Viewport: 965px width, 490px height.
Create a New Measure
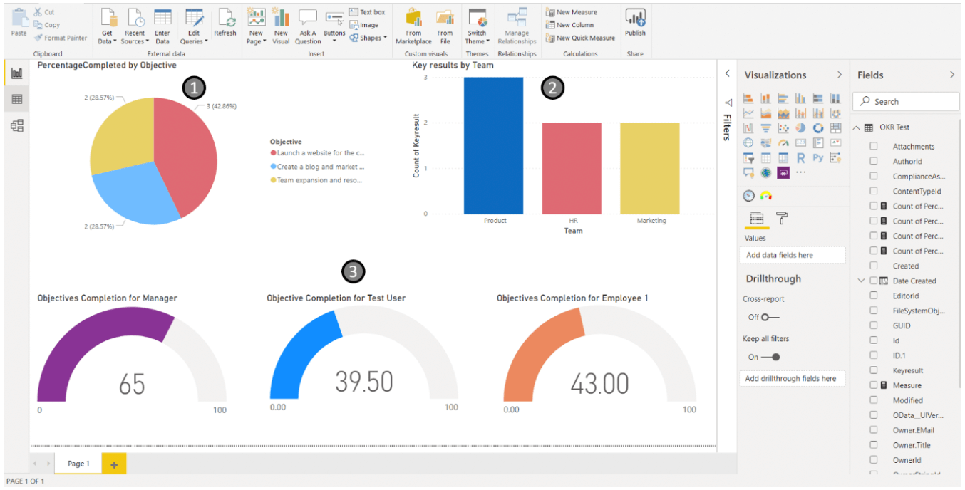pos(572,12)
